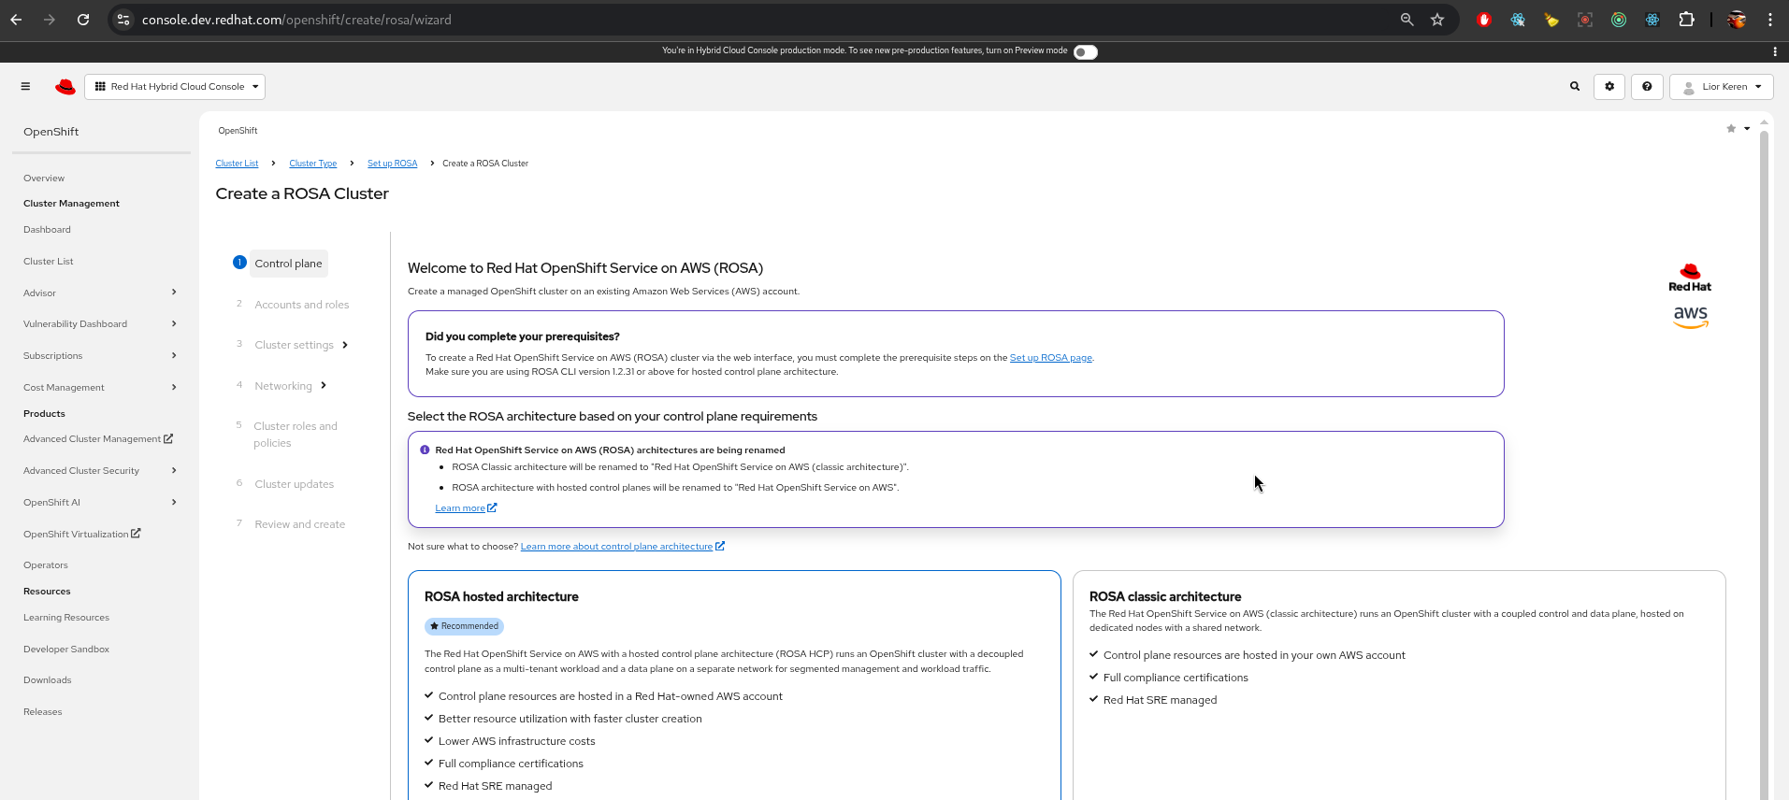Open the Lior Keren user menu
The image size is (1789, 800).
(1722, 87)
